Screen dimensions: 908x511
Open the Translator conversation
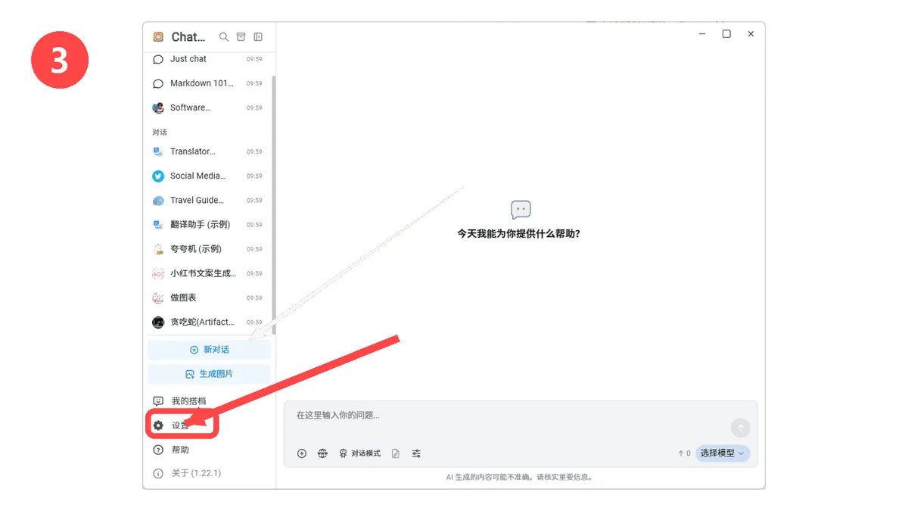(x=208, y=151)
